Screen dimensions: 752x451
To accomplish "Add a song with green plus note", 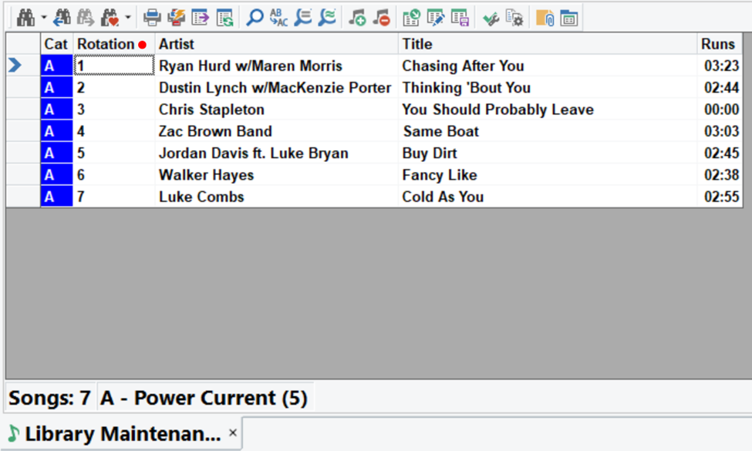I will coord(357,17).
